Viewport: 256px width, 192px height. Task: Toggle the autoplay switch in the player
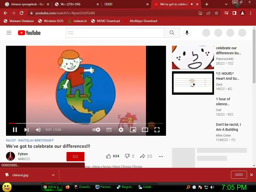pyautogui.click(x=96, y=130)
